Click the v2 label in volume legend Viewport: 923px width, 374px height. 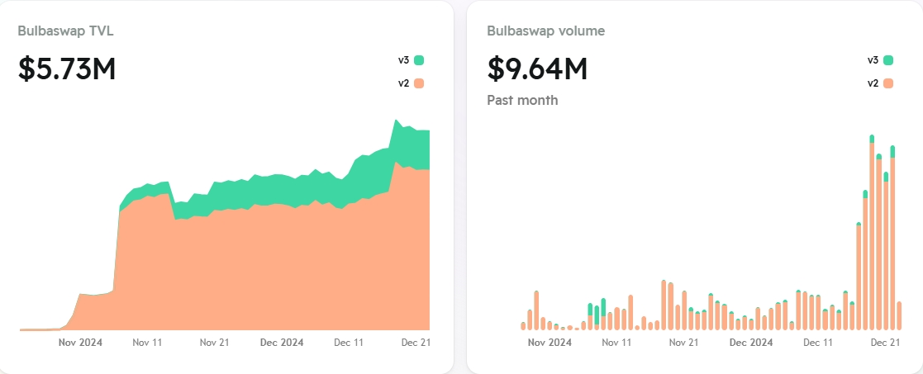[873, 83]
